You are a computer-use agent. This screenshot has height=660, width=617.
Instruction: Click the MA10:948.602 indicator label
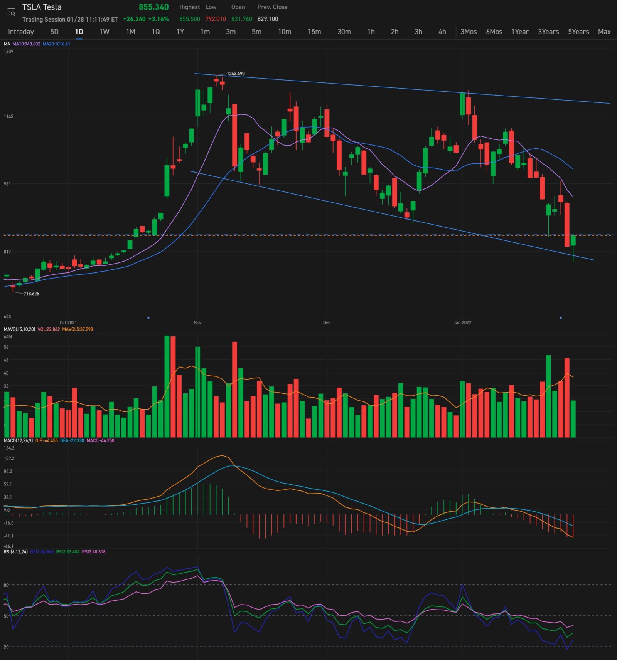coord(26,44)
